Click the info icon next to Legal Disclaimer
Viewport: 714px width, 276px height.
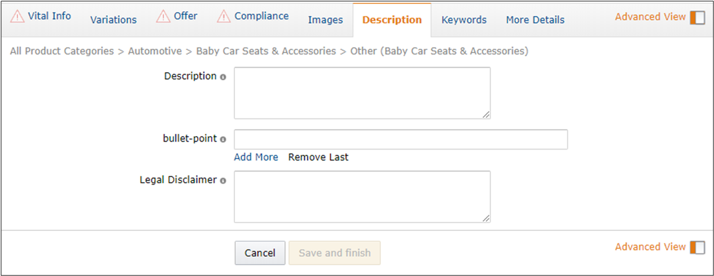click(x=223, y=181)
